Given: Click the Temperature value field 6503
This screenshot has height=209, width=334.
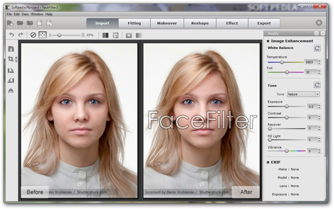Looking at the screenshot, I should point(311,62).
